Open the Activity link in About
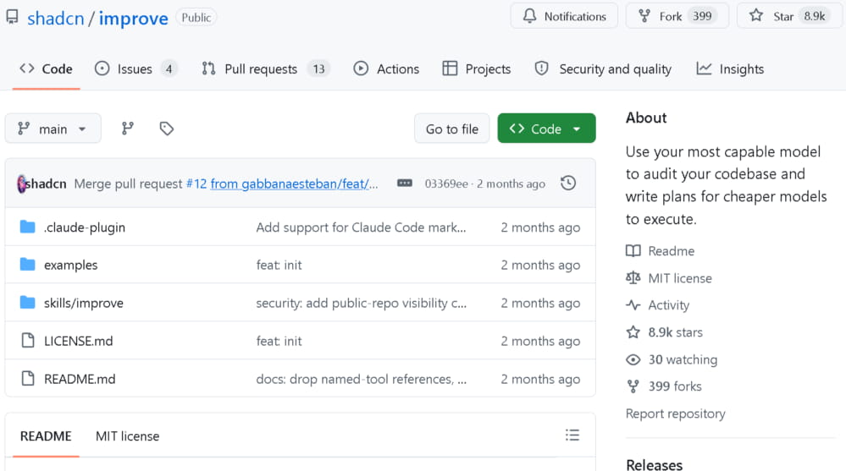 point(658,305)
